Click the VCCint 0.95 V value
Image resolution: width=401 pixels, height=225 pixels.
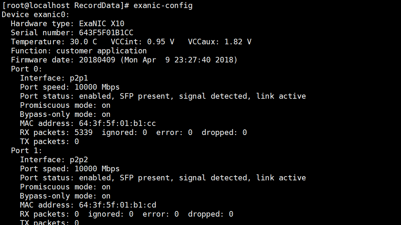point(160,42)
